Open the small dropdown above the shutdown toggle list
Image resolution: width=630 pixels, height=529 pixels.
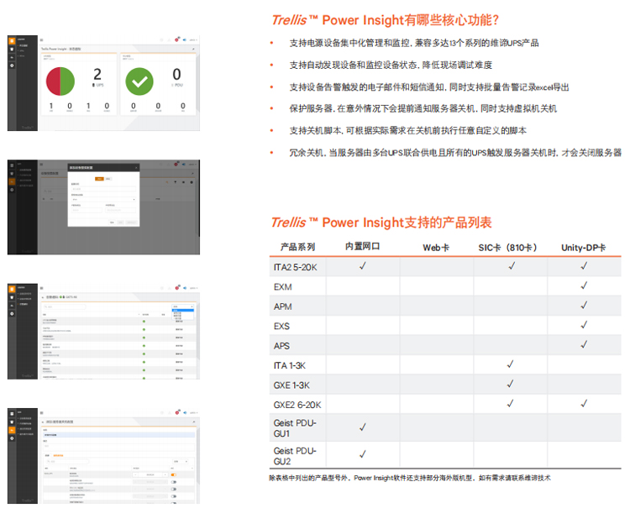tap(178, 461)
